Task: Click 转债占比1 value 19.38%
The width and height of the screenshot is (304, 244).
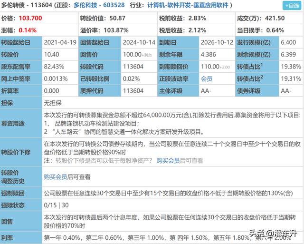Action: pos(291,67)
